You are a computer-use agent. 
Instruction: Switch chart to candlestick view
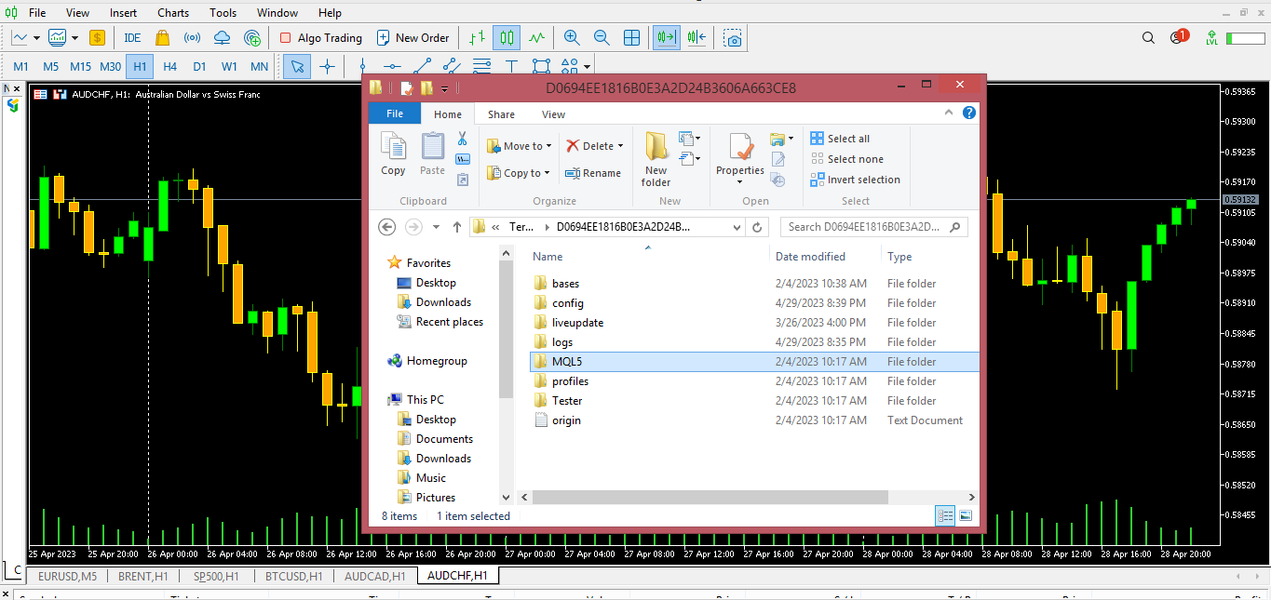click(x=507, y=38)
